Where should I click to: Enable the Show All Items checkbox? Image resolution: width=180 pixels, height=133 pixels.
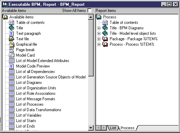(x=89, y=11)
